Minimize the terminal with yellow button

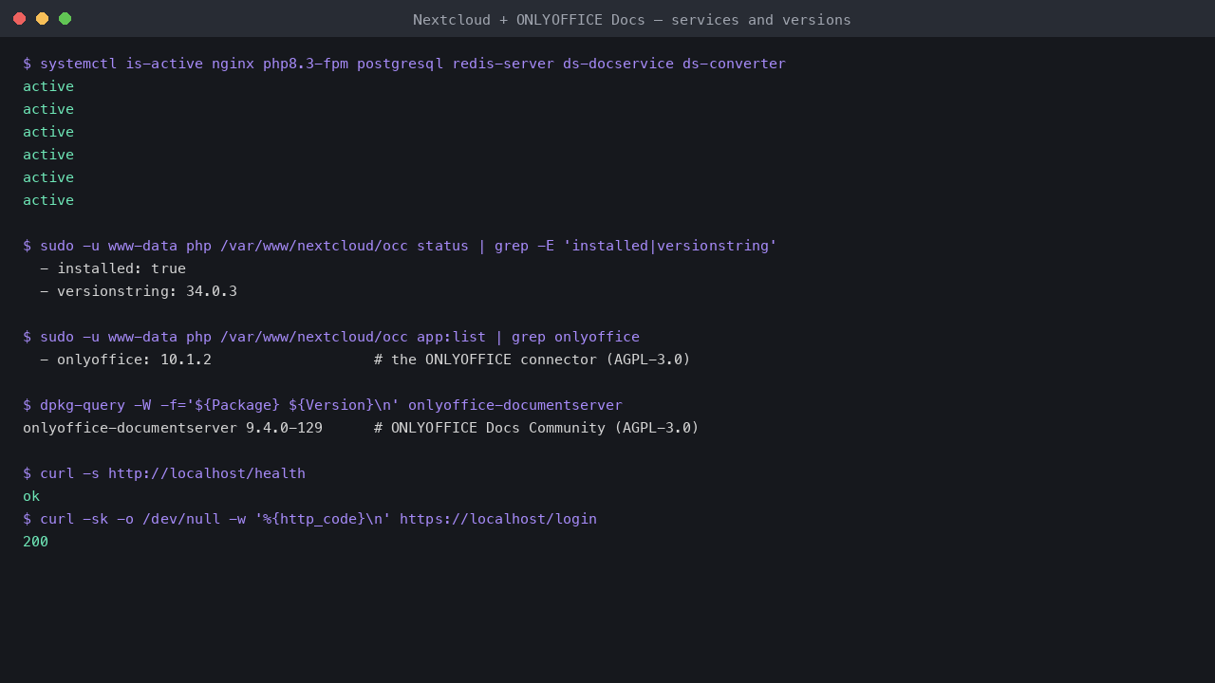pos(42,19)
